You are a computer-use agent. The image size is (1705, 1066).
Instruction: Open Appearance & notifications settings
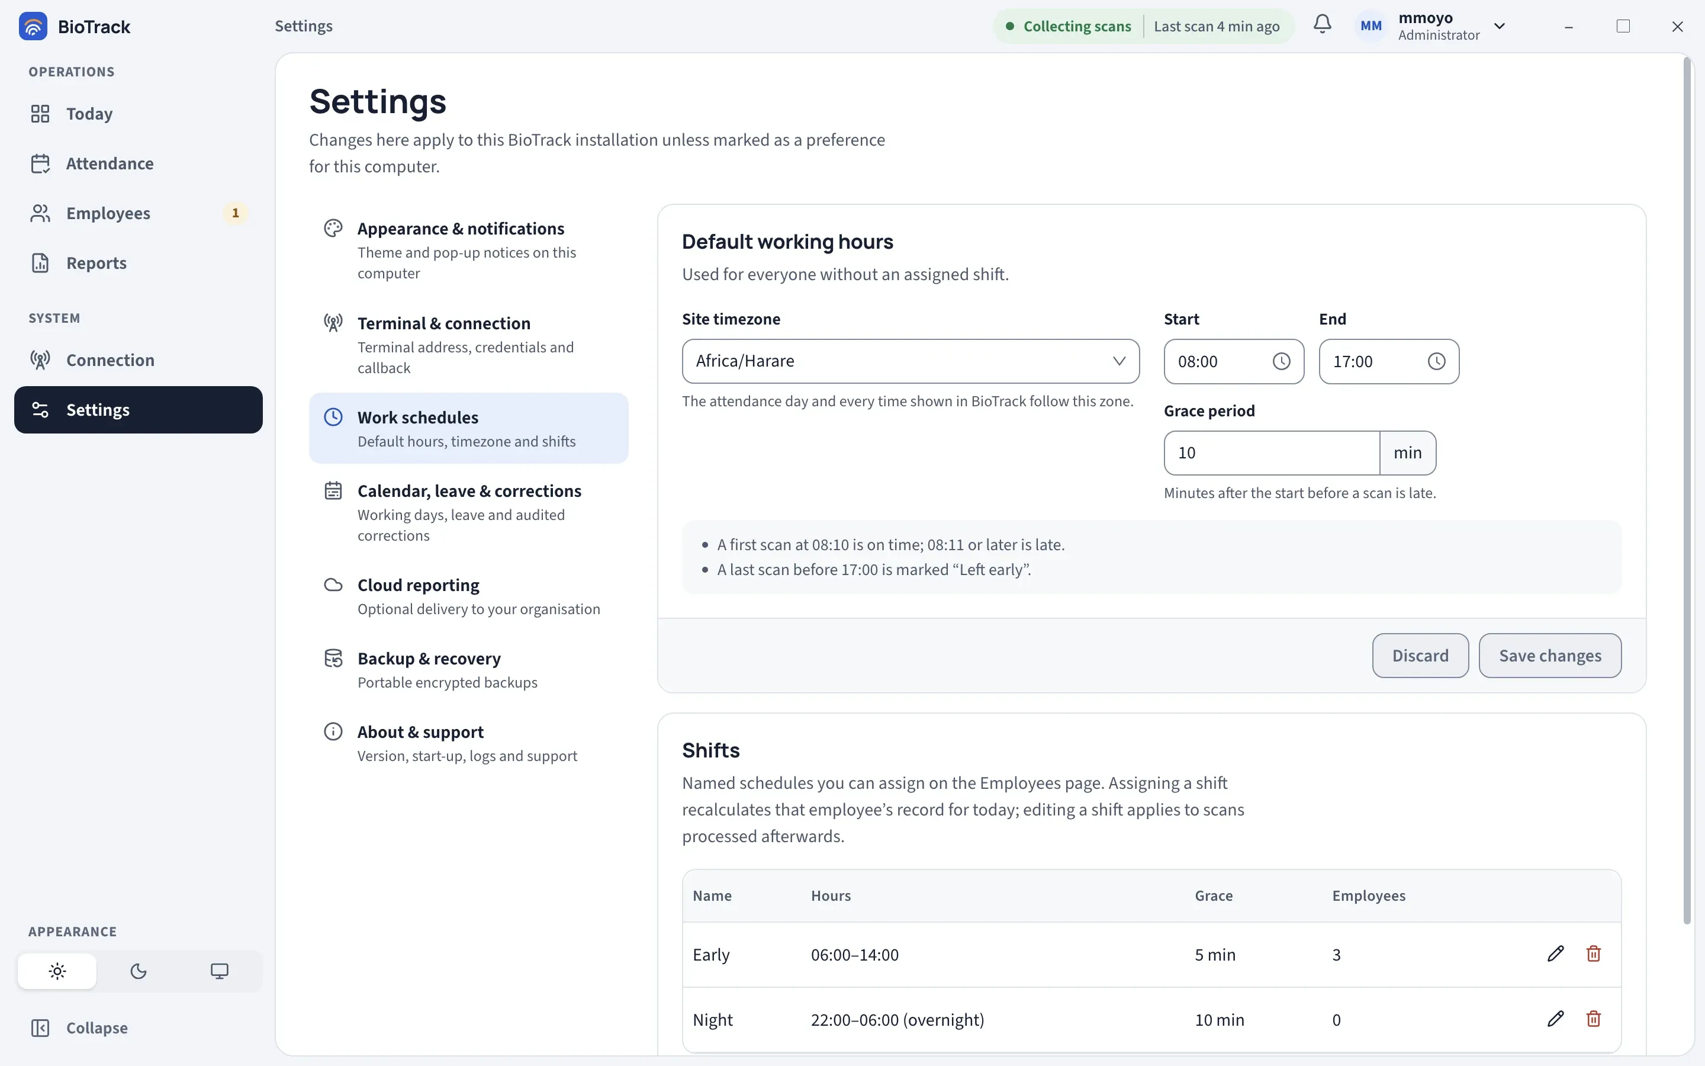468,251
